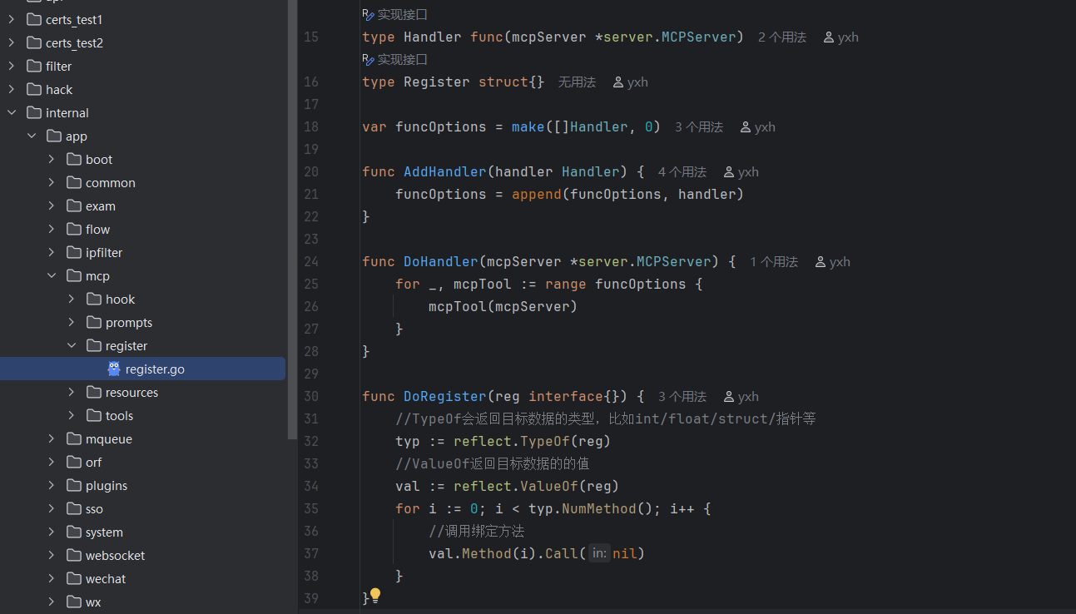The image size is (1076, 614).
Task: Collapse the register folder chevron
Action: tap(72, 345)
